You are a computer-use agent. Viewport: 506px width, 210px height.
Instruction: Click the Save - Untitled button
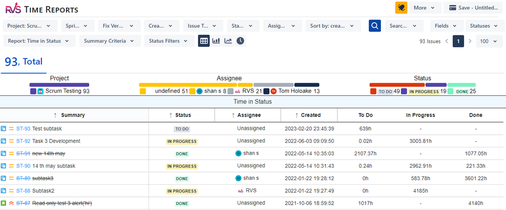474,8
